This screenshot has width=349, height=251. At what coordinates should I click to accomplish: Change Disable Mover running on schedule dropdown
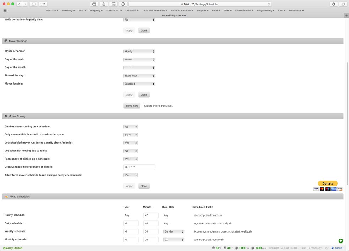(131, 127)
